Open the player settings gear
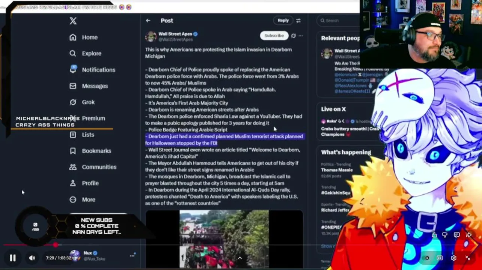The width and height of the screenshot is (482, 270). [x=453, y=258]
